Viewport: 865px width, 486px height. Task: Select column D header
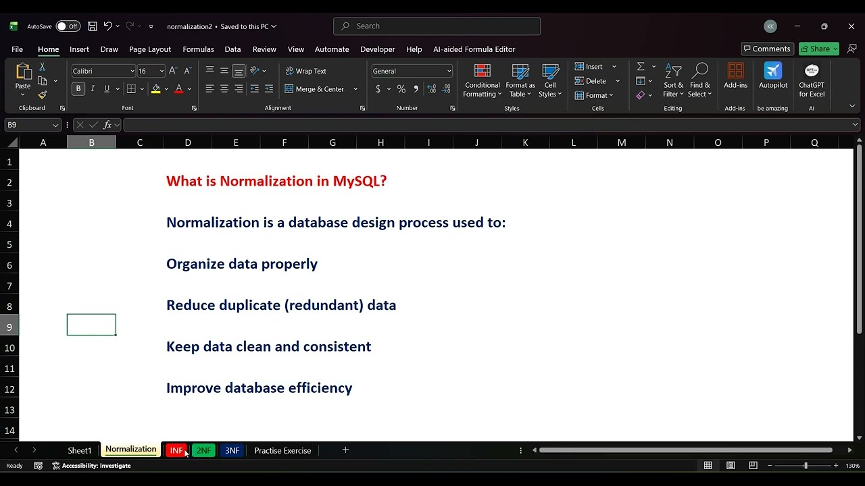click(x=188, y=142)
